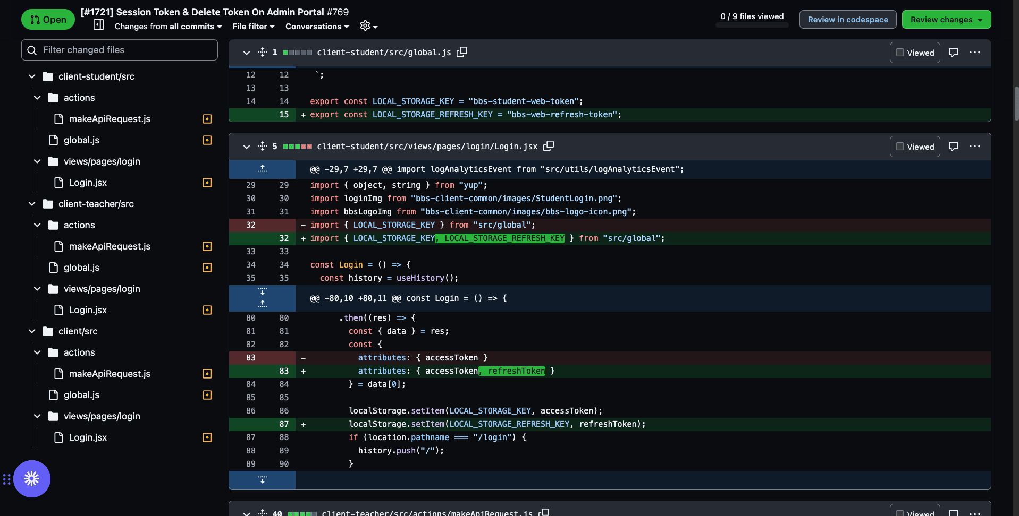This screenshot has width=1019, height=516.
Task: Collapse the student Login.jsx diff section
Action: coord(246,147)
